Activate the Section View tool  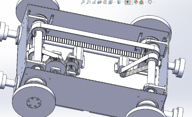click(99, 2)
